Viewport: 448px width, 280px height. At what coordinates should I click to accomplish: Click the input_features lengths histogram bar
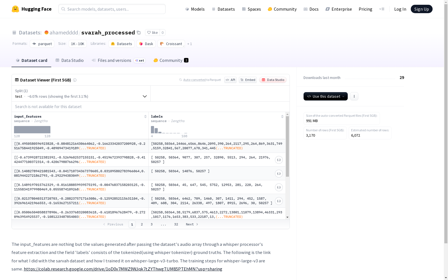coord(32,130)
